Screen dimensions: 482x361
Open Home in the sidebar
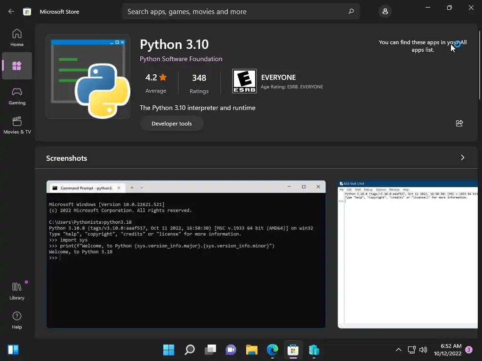pos(17,38)
